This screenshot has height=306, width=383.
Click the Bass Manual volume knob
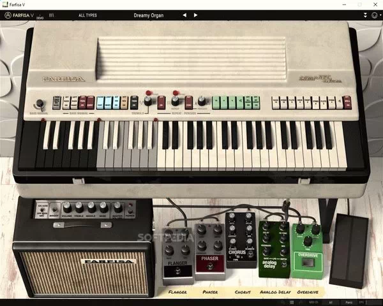tap(40, 104)
